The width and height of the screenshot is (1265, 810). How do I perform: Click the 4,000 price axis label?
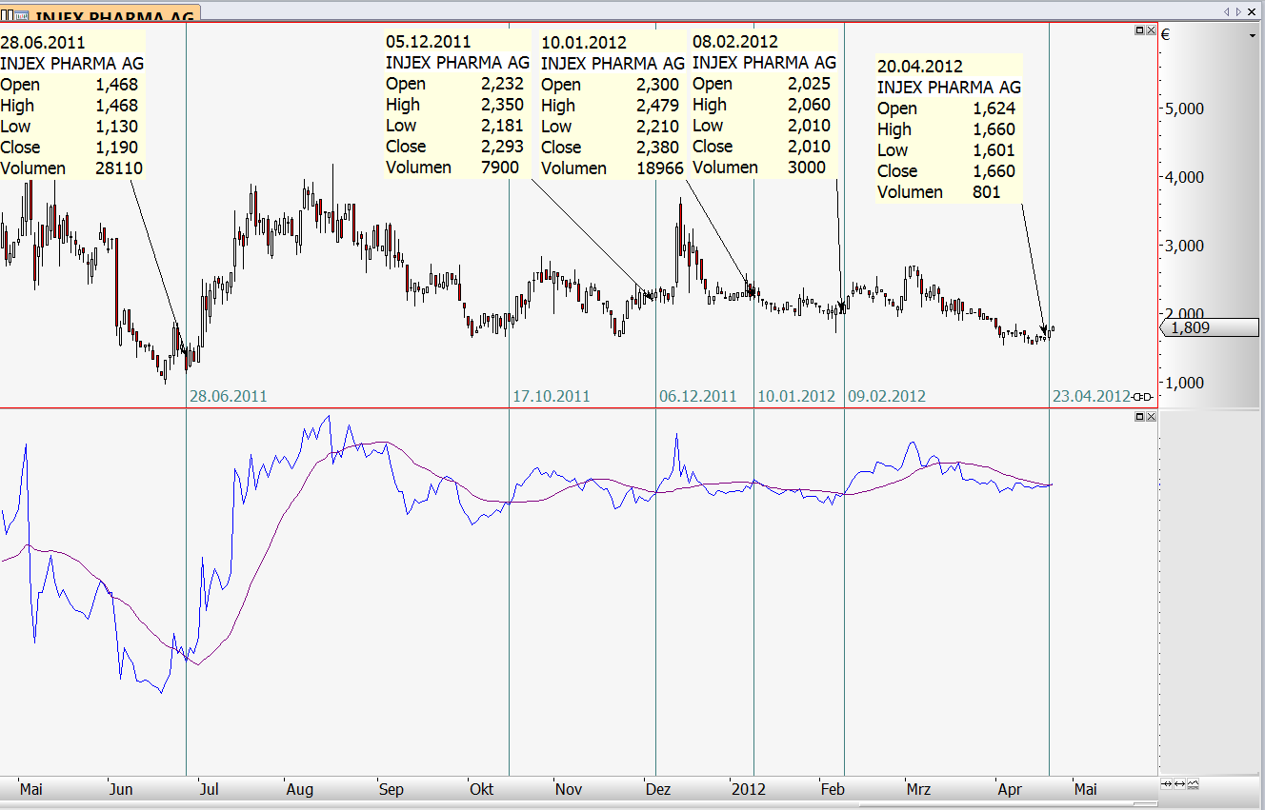point(1184,177)
